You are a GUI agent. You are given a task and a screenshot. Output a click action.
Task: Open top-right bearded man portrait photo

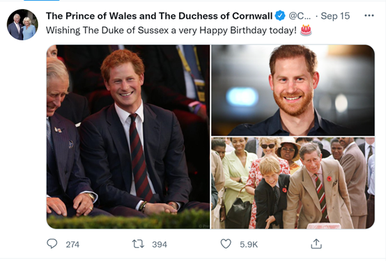click(x=293, y=90)
